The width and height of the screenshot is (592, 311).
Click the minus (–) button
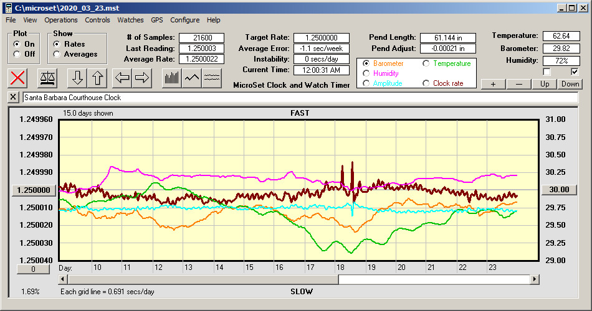[x=518, y=84]
